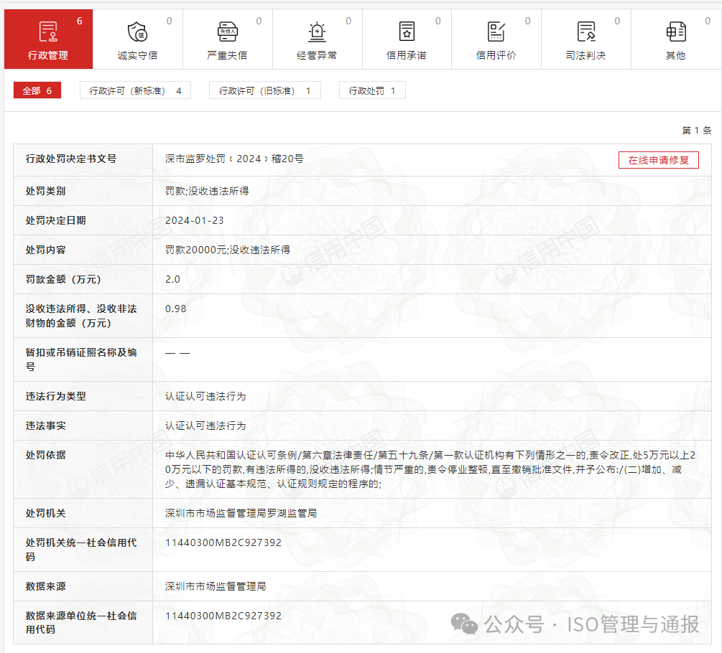Image resolution: width=722 pixels, height=653 pixels.
Task: Click the 第 1 条 record indicator
Action: point(697,130)
